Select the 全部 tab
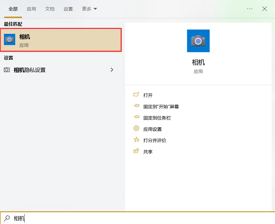 point(13,9)
